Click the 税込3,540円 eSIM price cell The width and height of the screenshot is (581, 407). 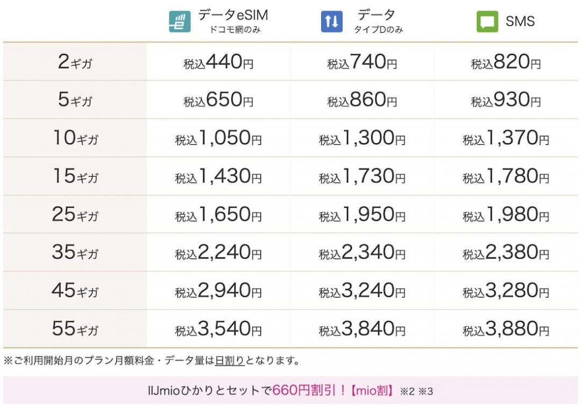point(218,328)
